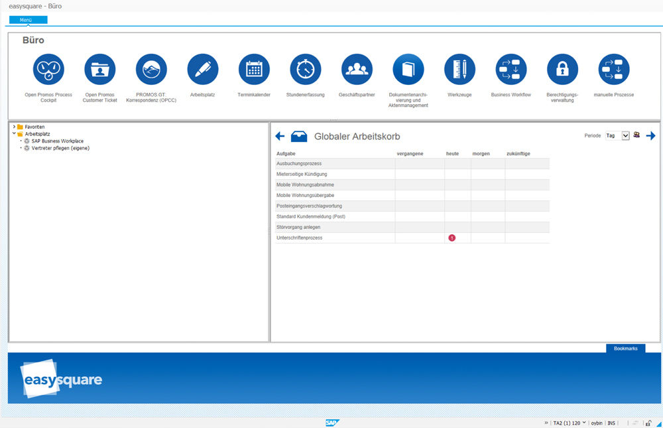Viewport: 663px width, 428px height.
Task: Open the Open Promos Process Cockpit icon
Action: tap(48, 70)
